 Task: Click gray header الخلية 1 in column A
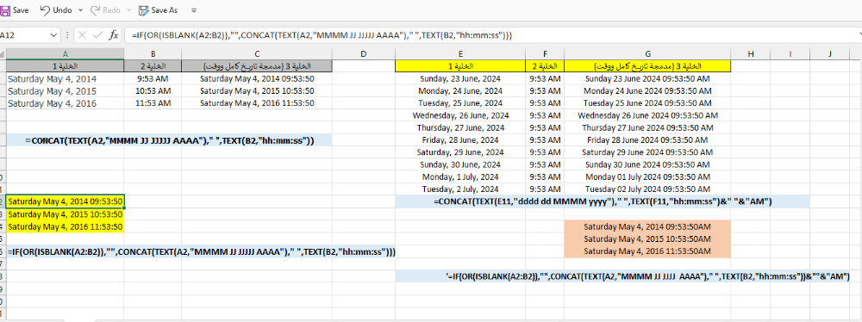(x=65, y=66)
